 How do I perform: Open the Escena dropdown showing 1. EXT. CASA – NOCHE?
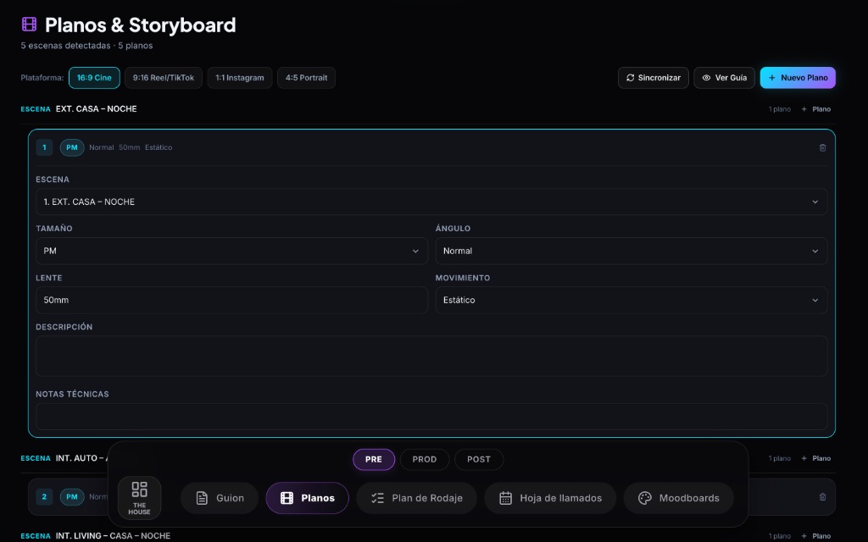click(x=431, y=202)
